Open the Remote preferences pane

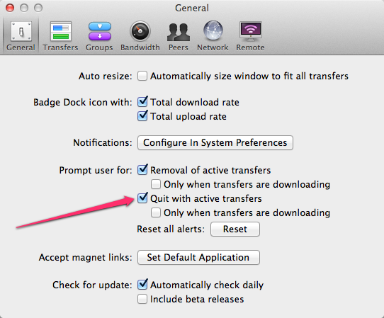250,36
